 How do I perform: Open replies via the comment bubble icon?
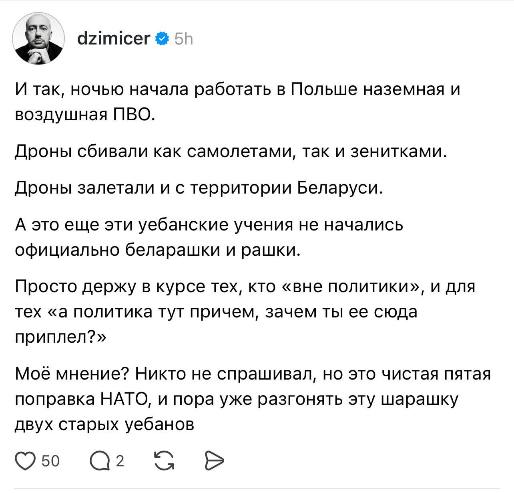click(100, 461)
